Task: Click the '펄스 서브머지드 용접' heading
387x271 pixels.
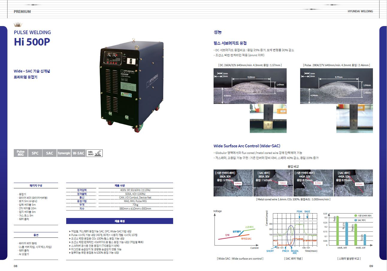Action: tap(230, 43)
